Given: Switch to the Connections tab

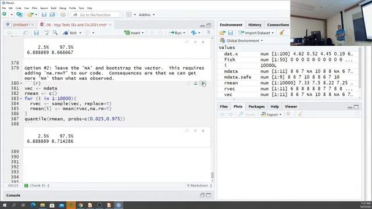Looking at the screenshot, I should tap(278, 24).
